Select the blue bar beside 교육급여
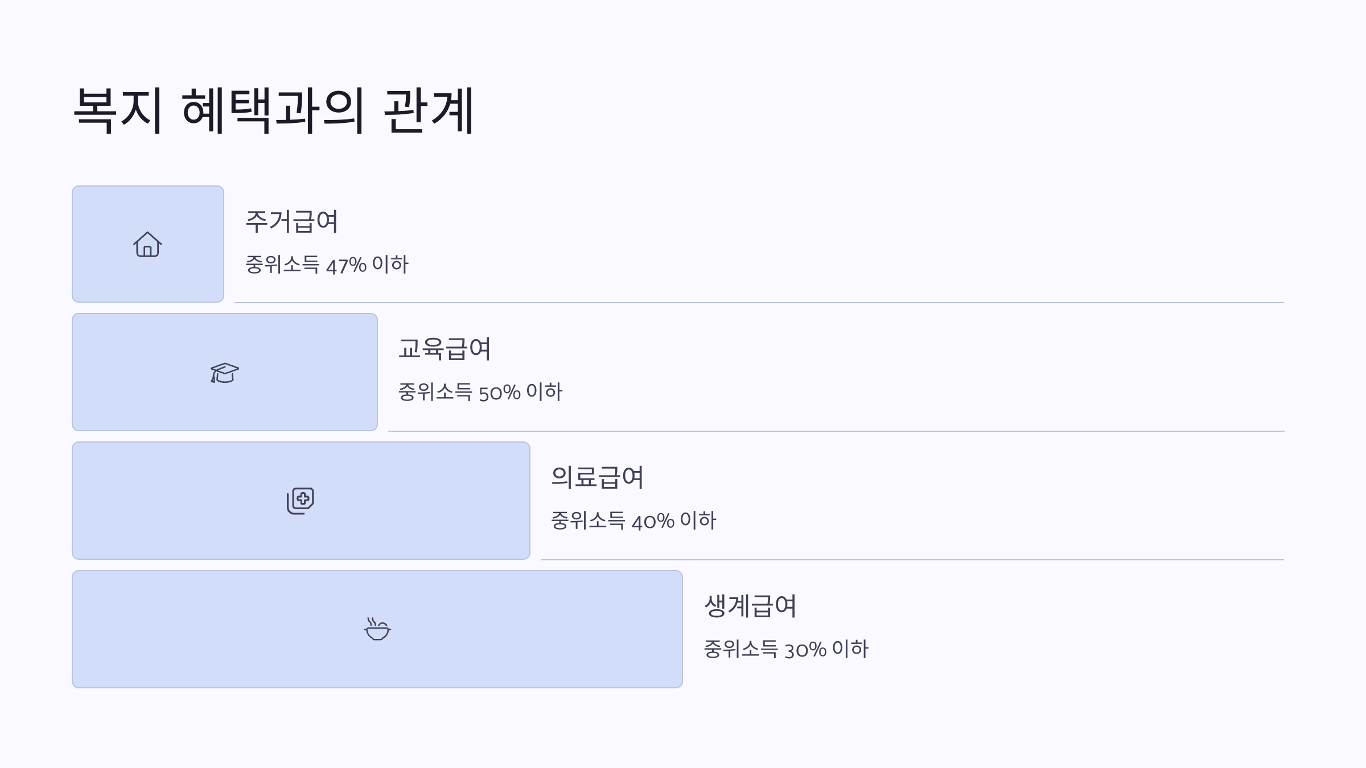 [x=225, y=372]
